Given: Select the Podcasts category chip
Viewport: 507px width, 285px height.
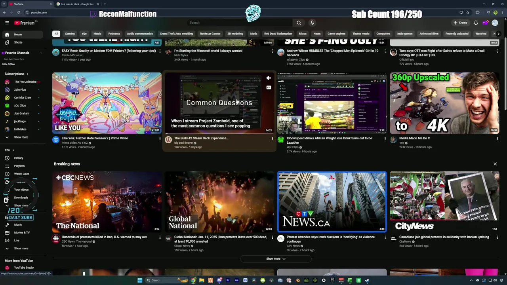Looking at the screenshot, I should coord(114,34).
